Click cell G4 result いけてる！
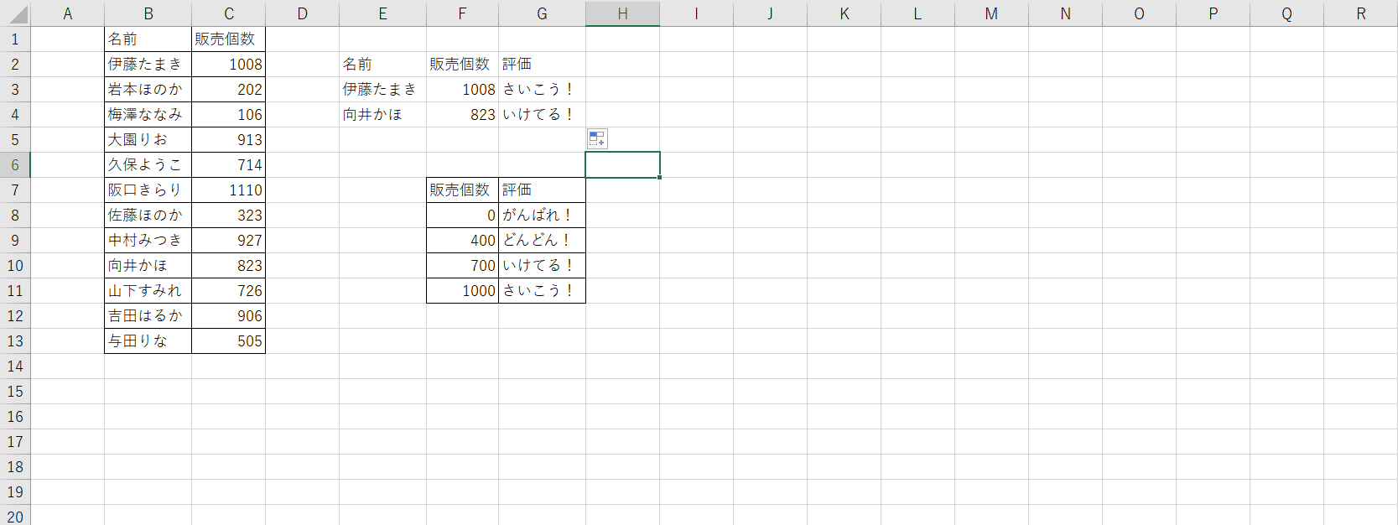This screenshot has height=525, width=1398. coord(542,115)
